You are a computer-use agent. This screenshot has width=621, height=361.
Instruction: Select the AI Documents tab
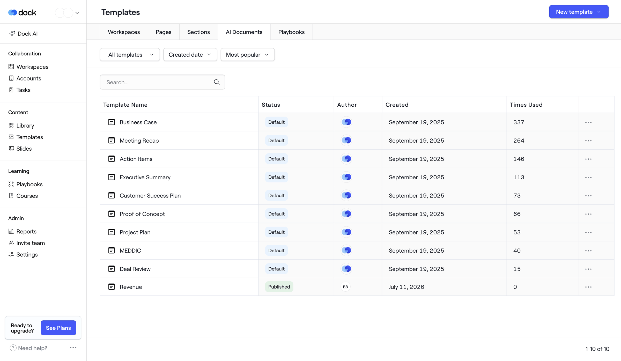(244, 32)
